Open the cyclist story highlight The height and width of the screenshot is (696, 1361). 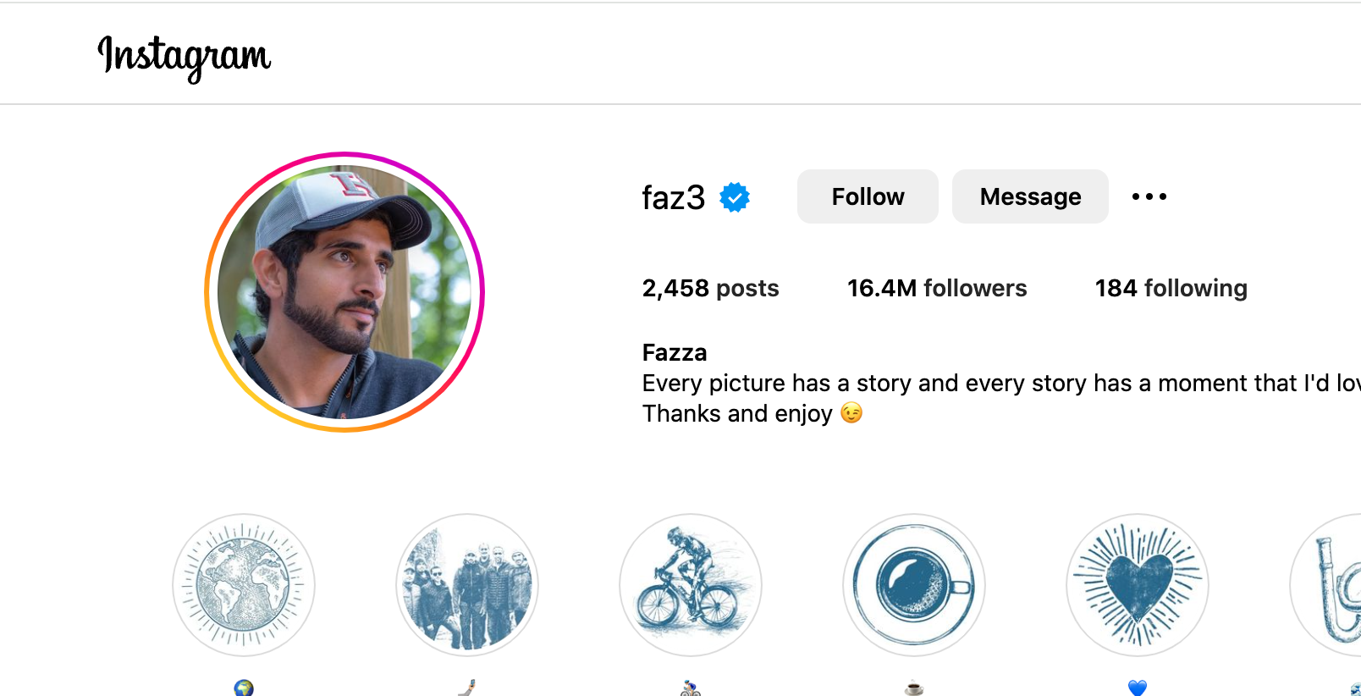tap(691, 585)
